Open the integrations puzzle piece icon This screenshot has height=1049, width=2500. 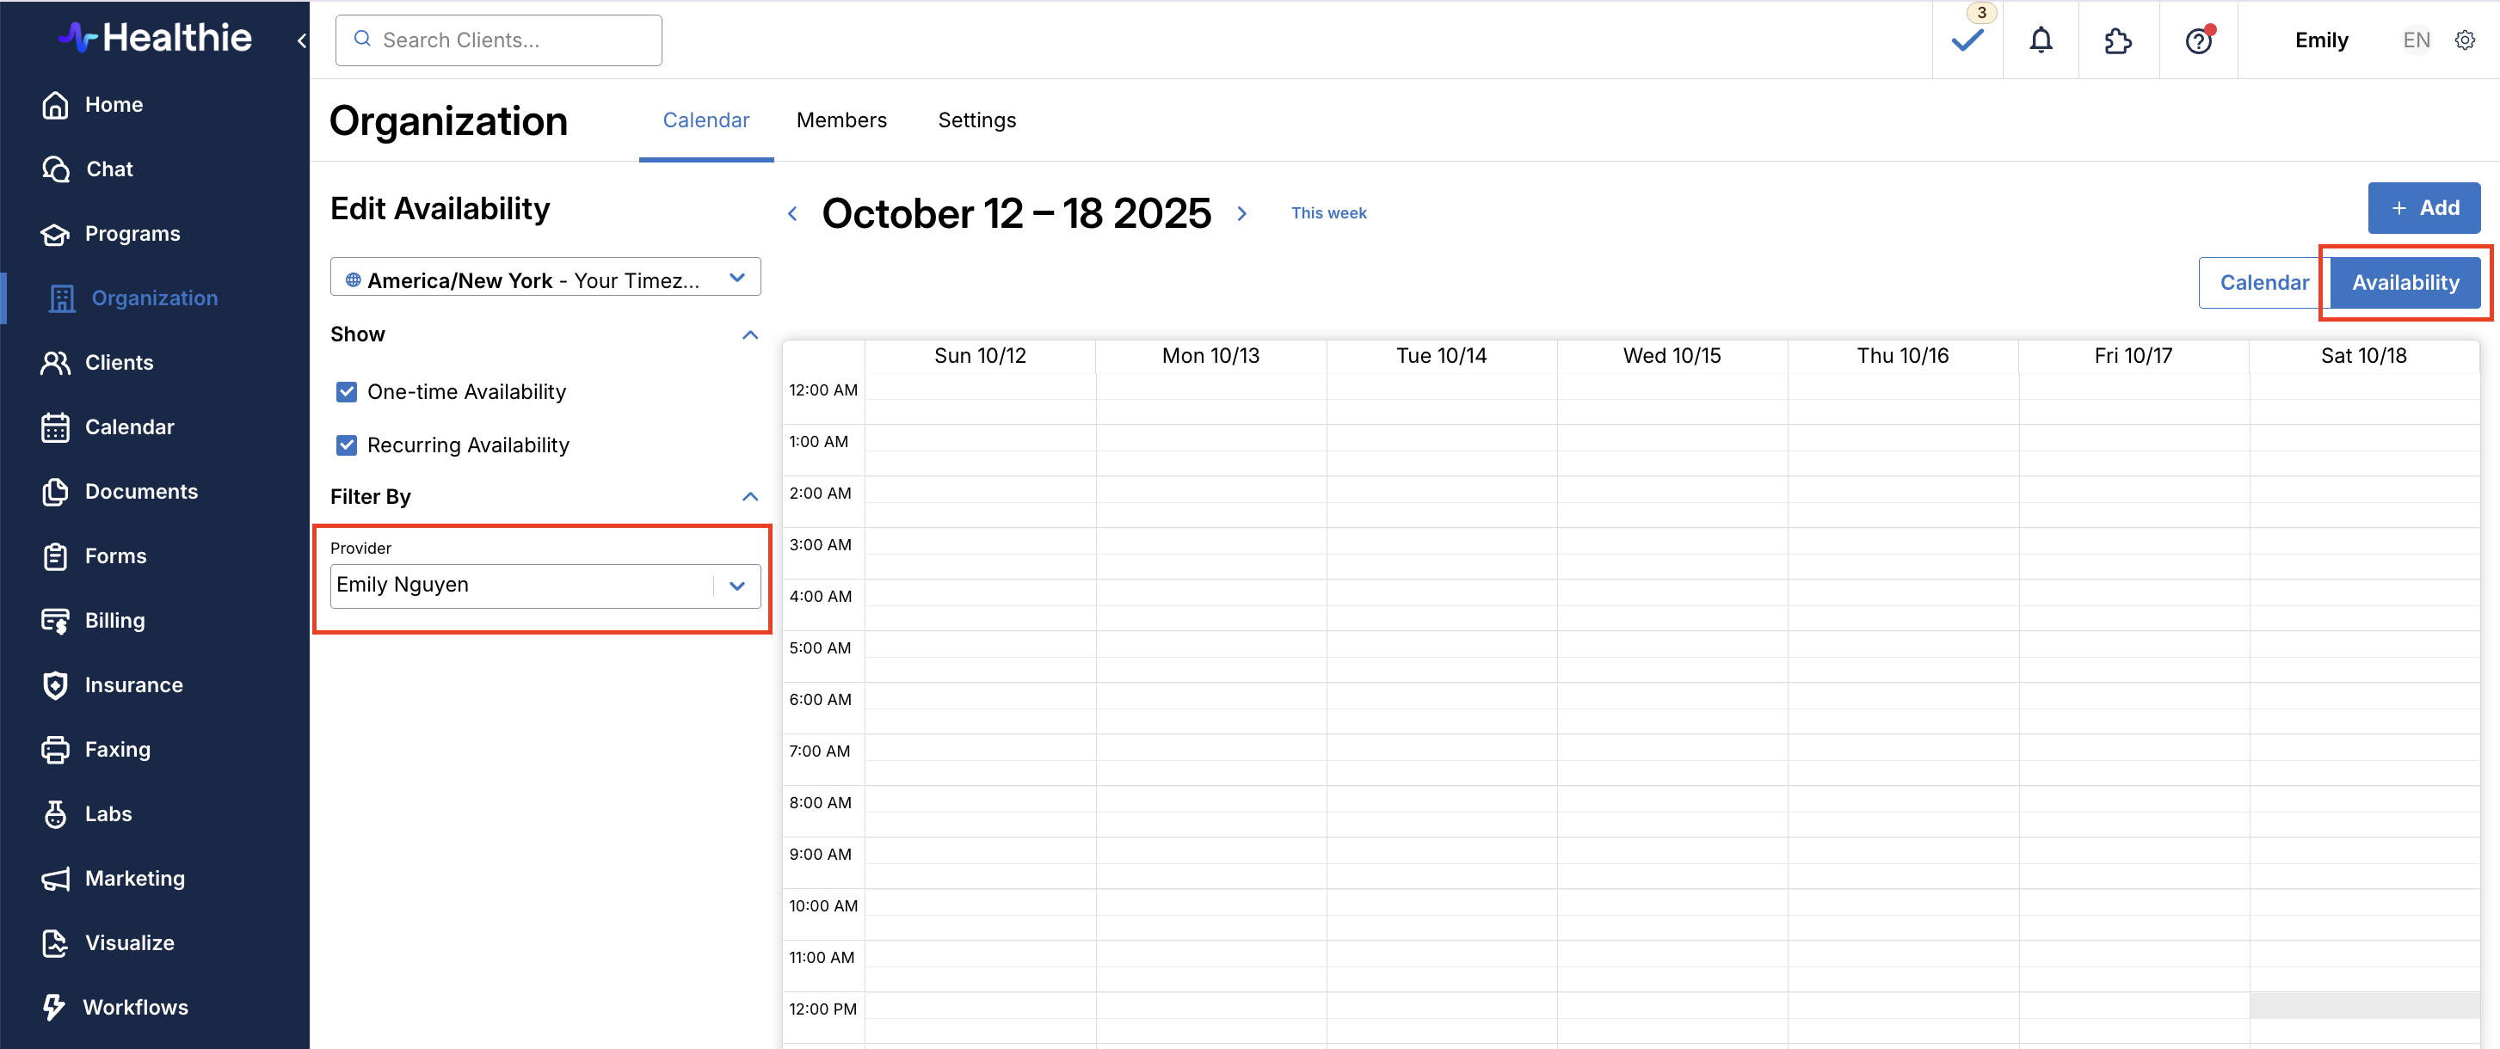click(2118, 40)
